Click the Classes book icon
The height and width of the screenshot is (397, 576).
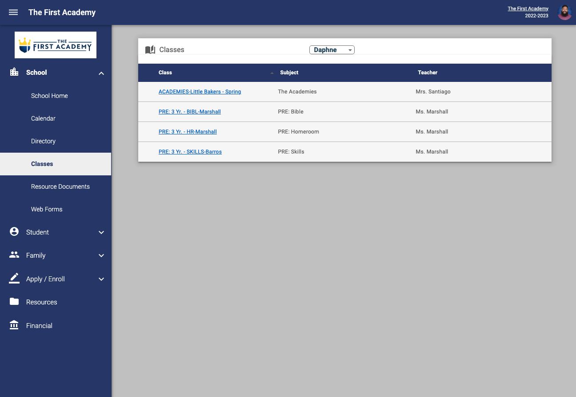[150, 50]
